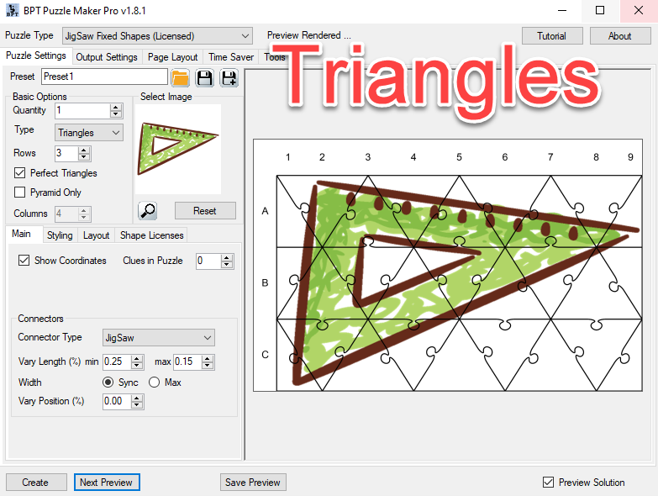The width and height of the screenshot is (658, 496).
Task: Click the save preset as new icon
Action: coord(229,78)
